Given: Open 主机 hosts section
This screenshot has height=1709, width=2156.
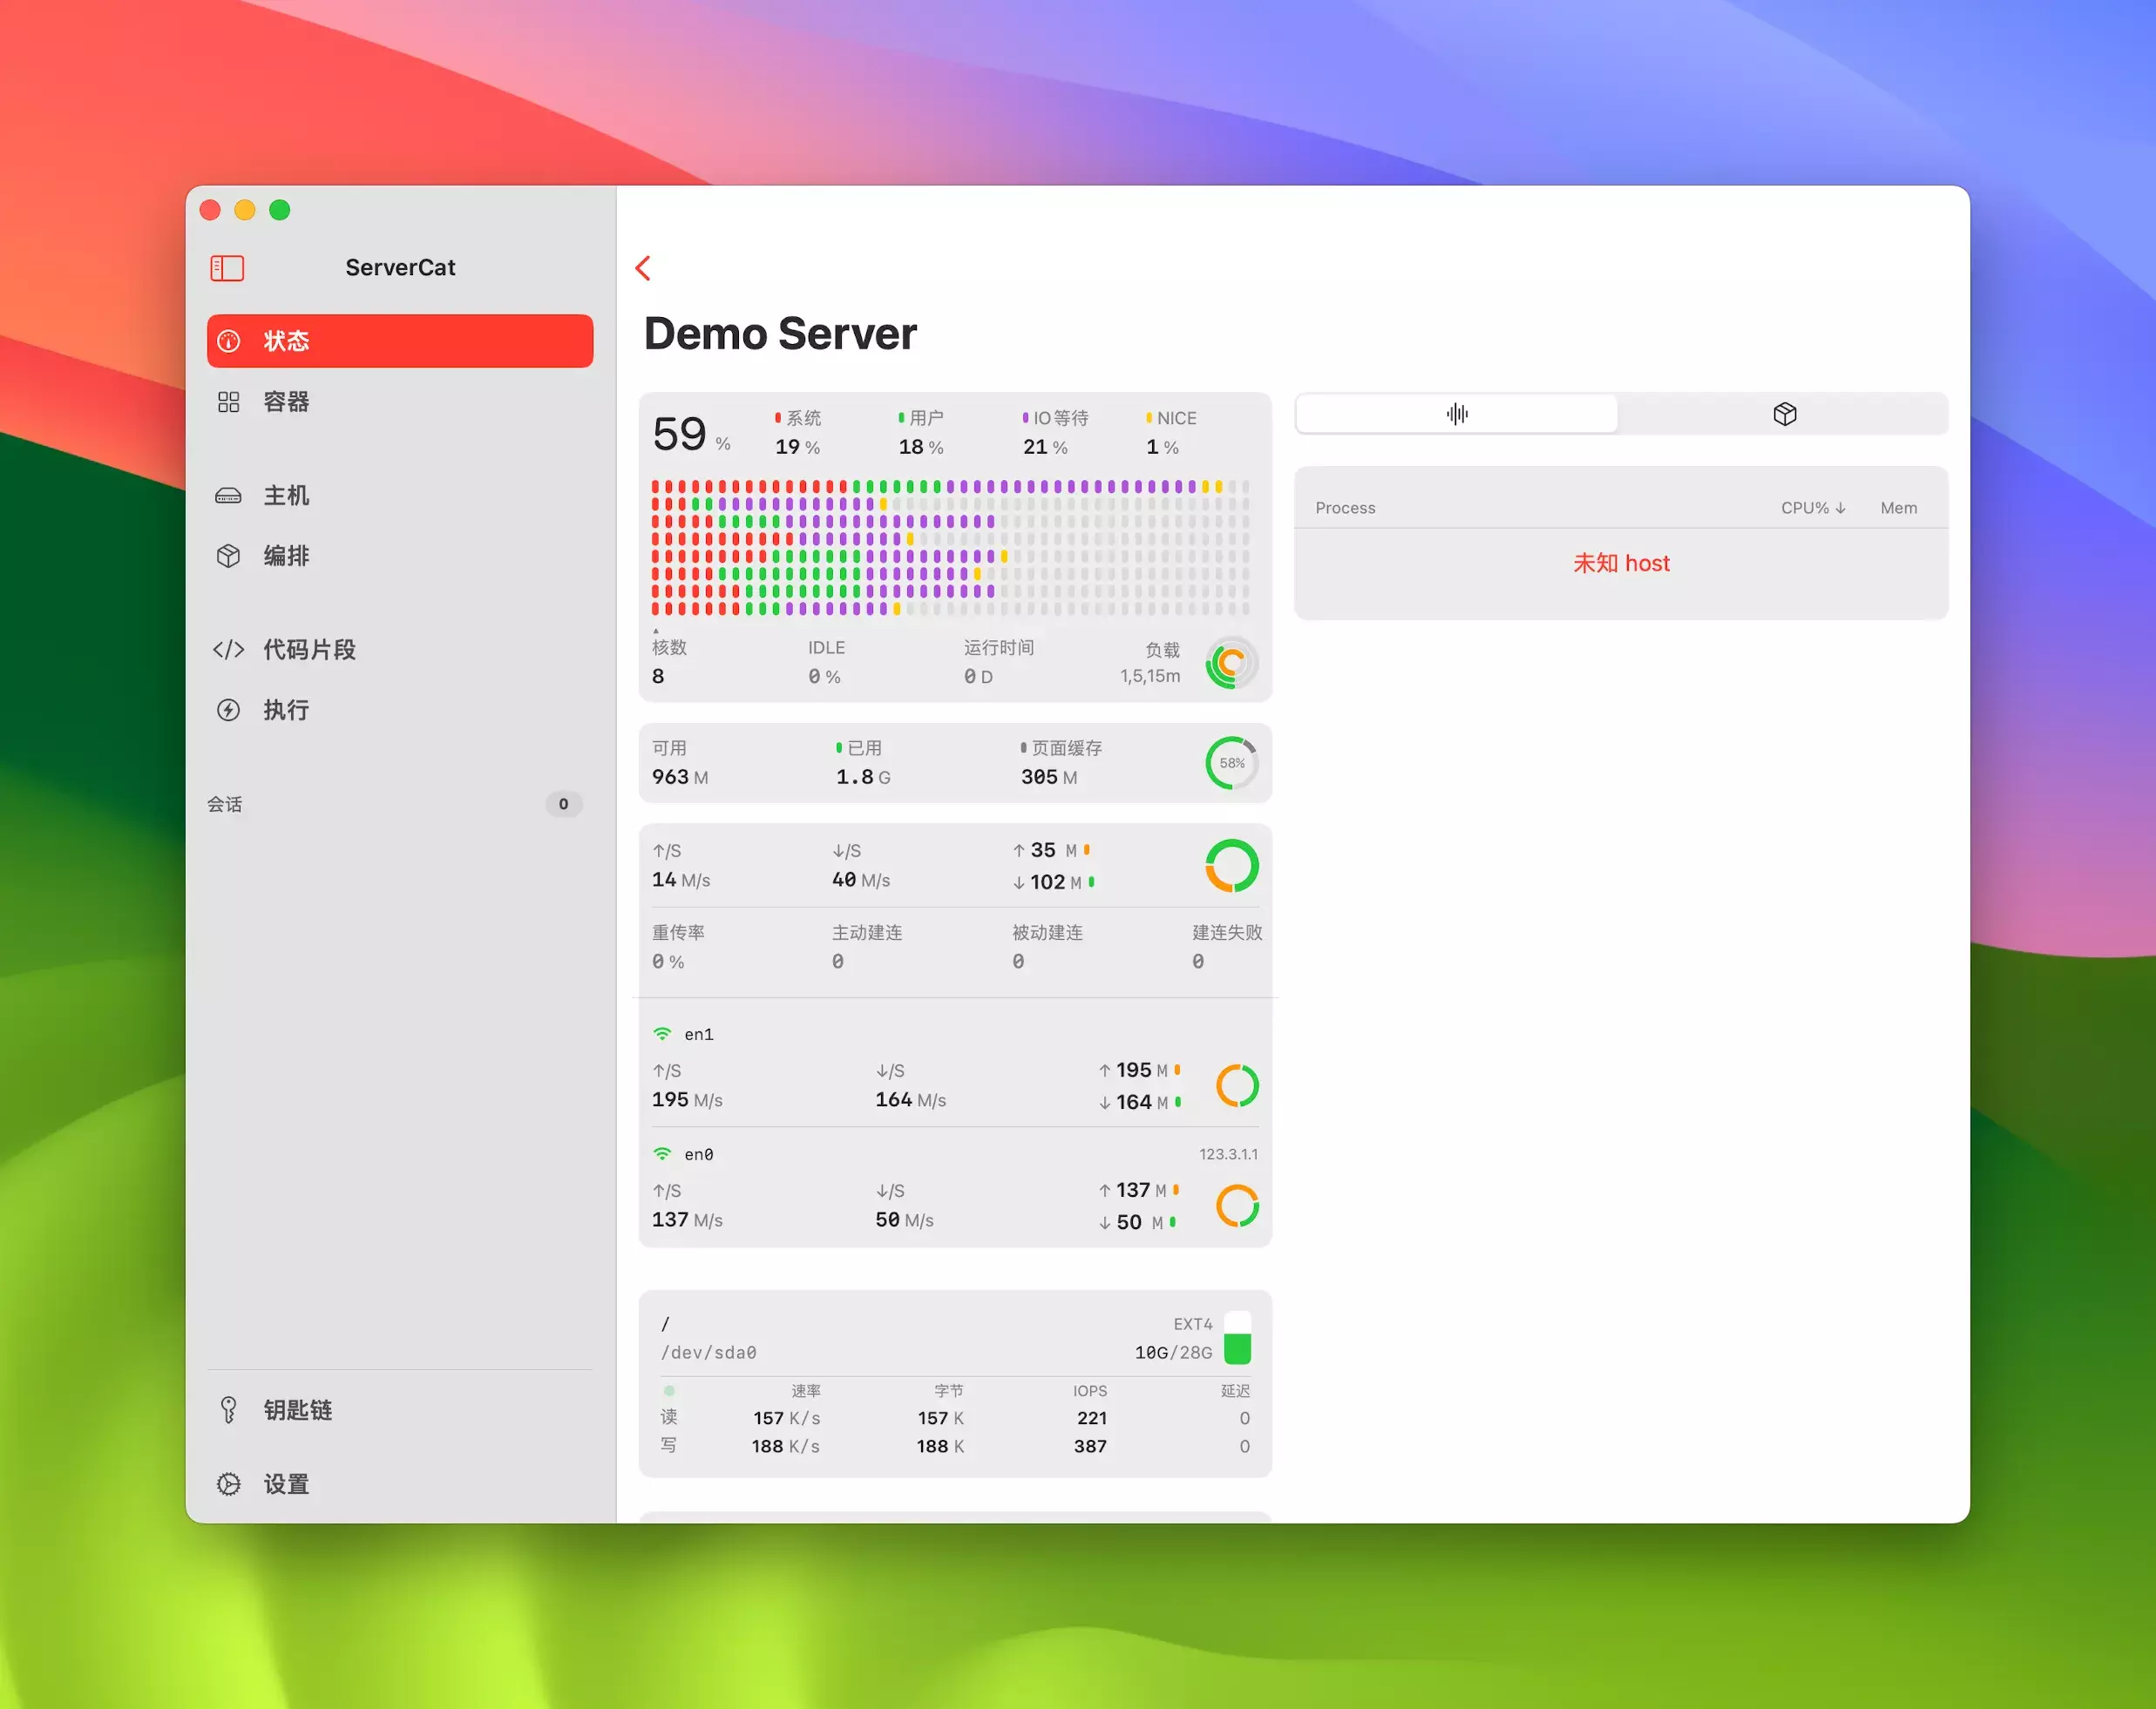Looking at the screenshot, I should point(286,496).
